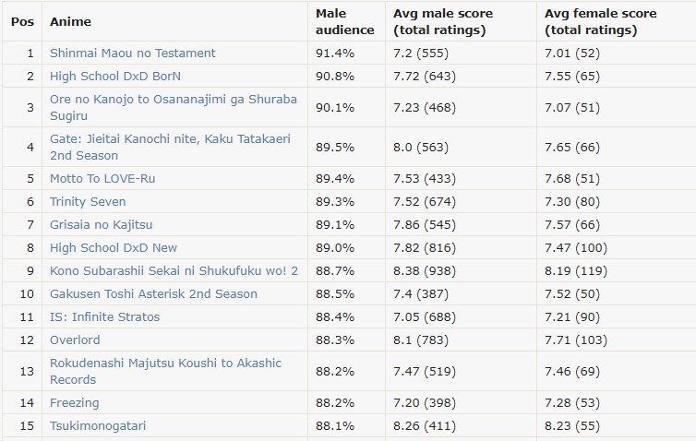Open Gakusen Toshi Asterisk 2nd Season link
Image resolution: width=696 pixels, height=441 pixels.
coord(153,293)
